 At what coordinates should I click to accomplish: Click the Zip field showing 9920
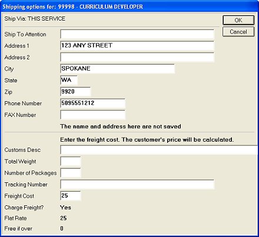75,92
